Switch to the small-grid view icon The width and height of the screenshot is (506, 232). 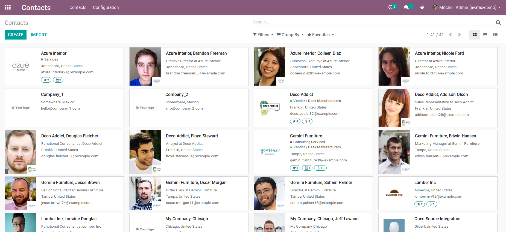point(495,35)
